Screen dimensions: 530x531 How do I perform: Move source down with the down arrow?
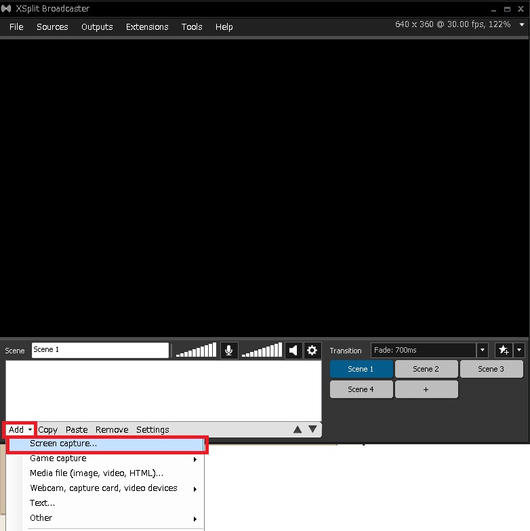click(312, 429)
